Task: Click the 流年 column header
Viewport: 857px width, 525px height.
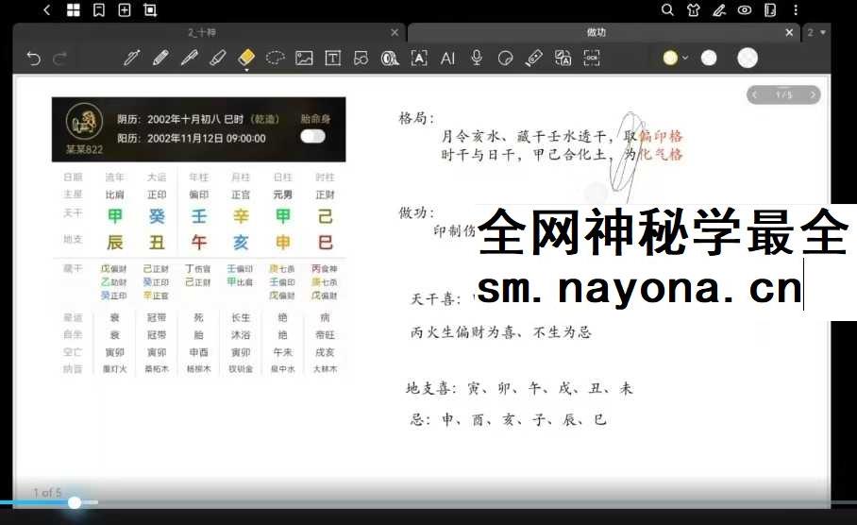Action: tap(115, 178)
